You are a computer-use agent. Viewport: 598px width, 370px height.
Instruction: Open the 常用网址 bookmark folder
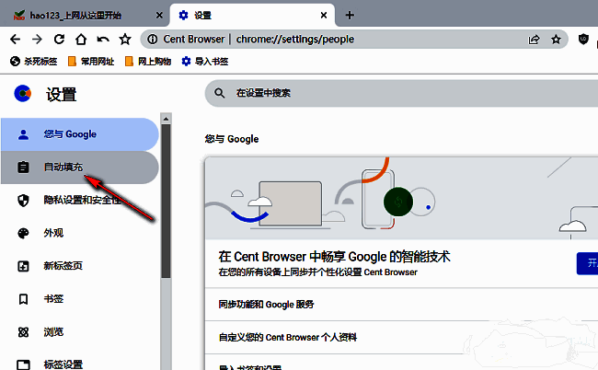pos(90,61)
